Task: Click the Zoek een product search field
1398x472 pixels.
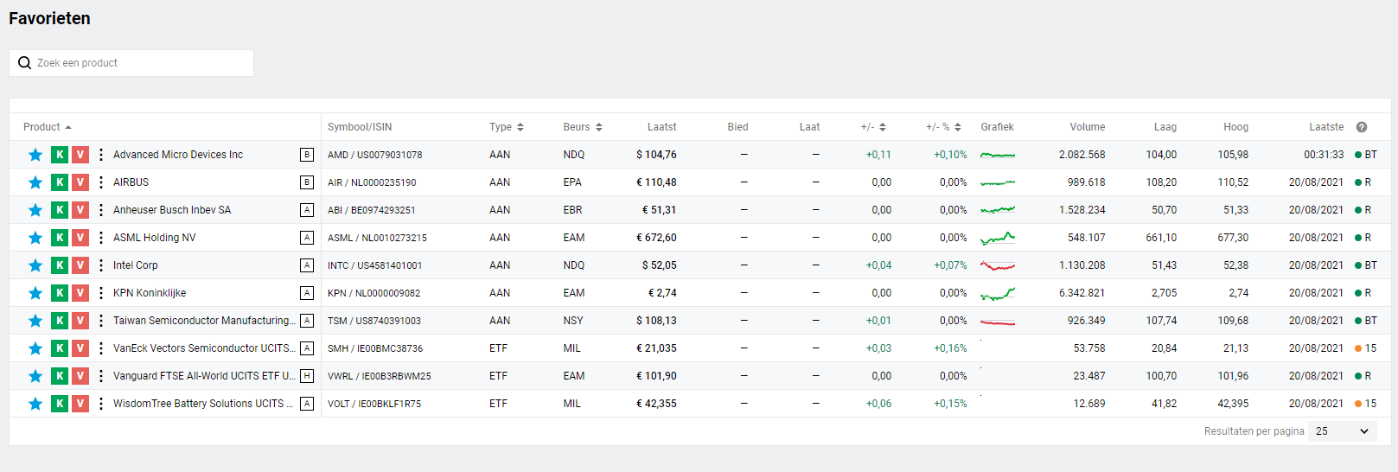Action: click(x=138, y=63)
